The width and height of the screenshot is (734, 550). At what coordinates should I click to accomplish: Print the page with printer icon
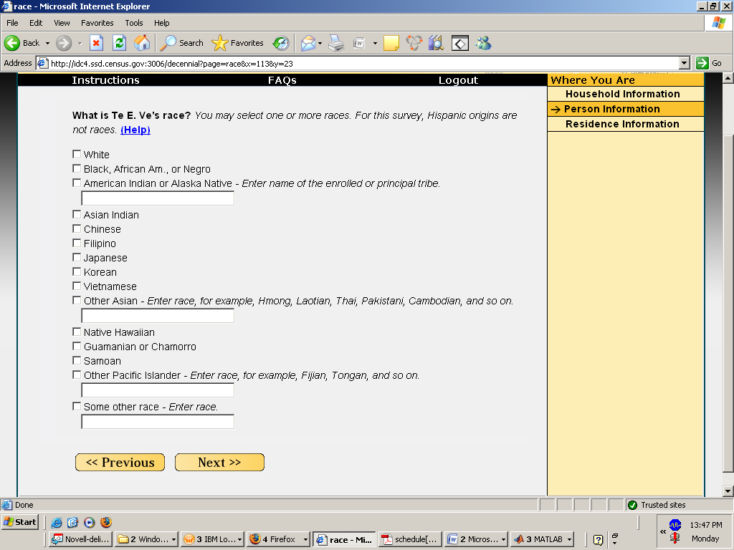(x=336, y=43)
